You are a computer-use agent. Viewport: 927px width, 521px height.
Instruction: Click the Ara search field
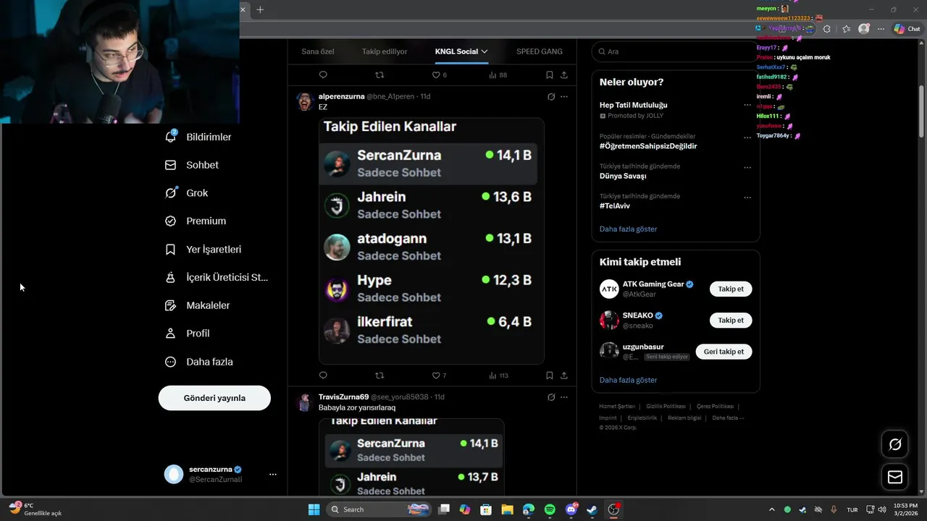(675, 51)
